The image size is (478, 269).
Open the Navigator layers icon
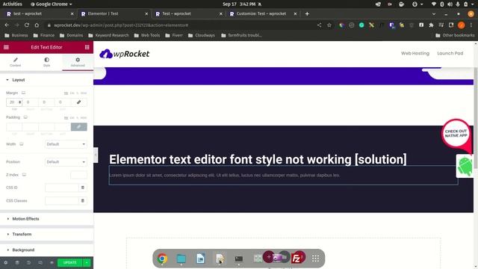tap(17, 262)
